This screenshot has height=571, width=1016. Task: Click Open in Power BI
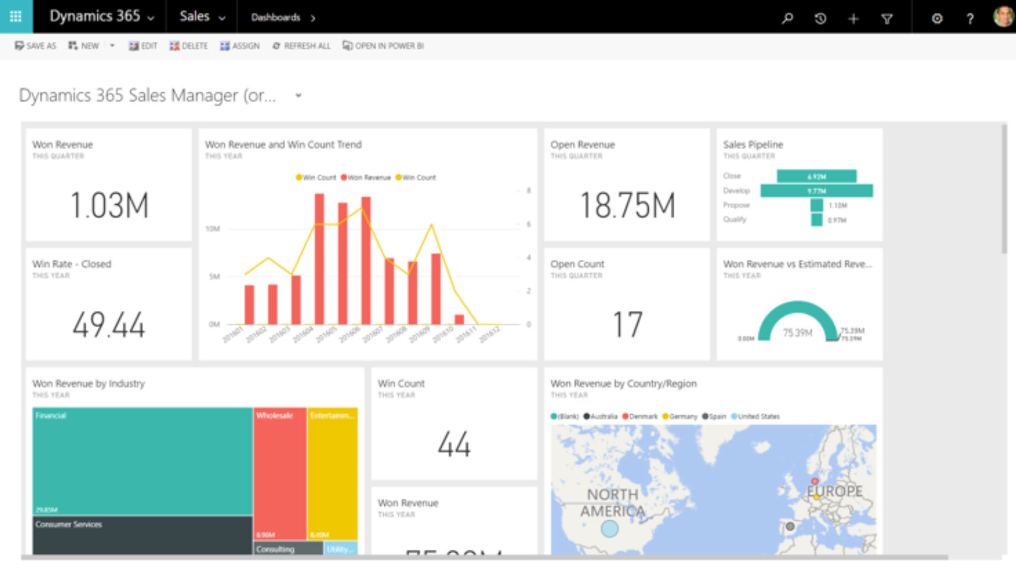(383, 46)
